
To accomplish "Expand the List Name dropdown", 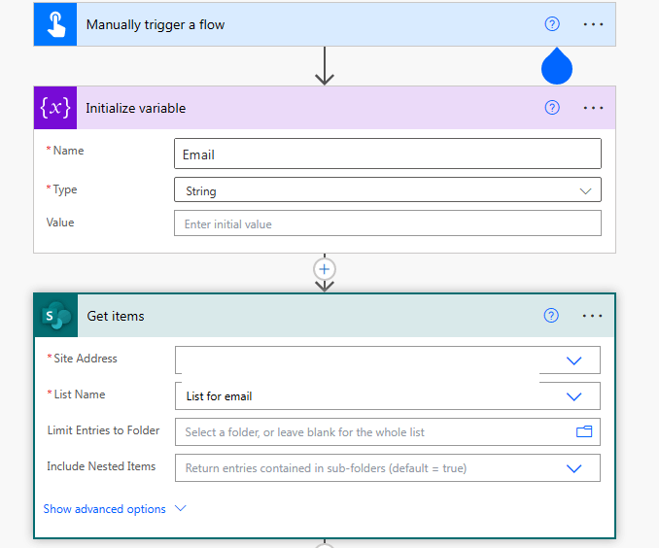I will coord(573,396).
